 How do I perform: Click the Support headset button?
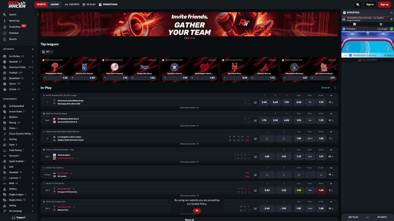tap(19, 217)
